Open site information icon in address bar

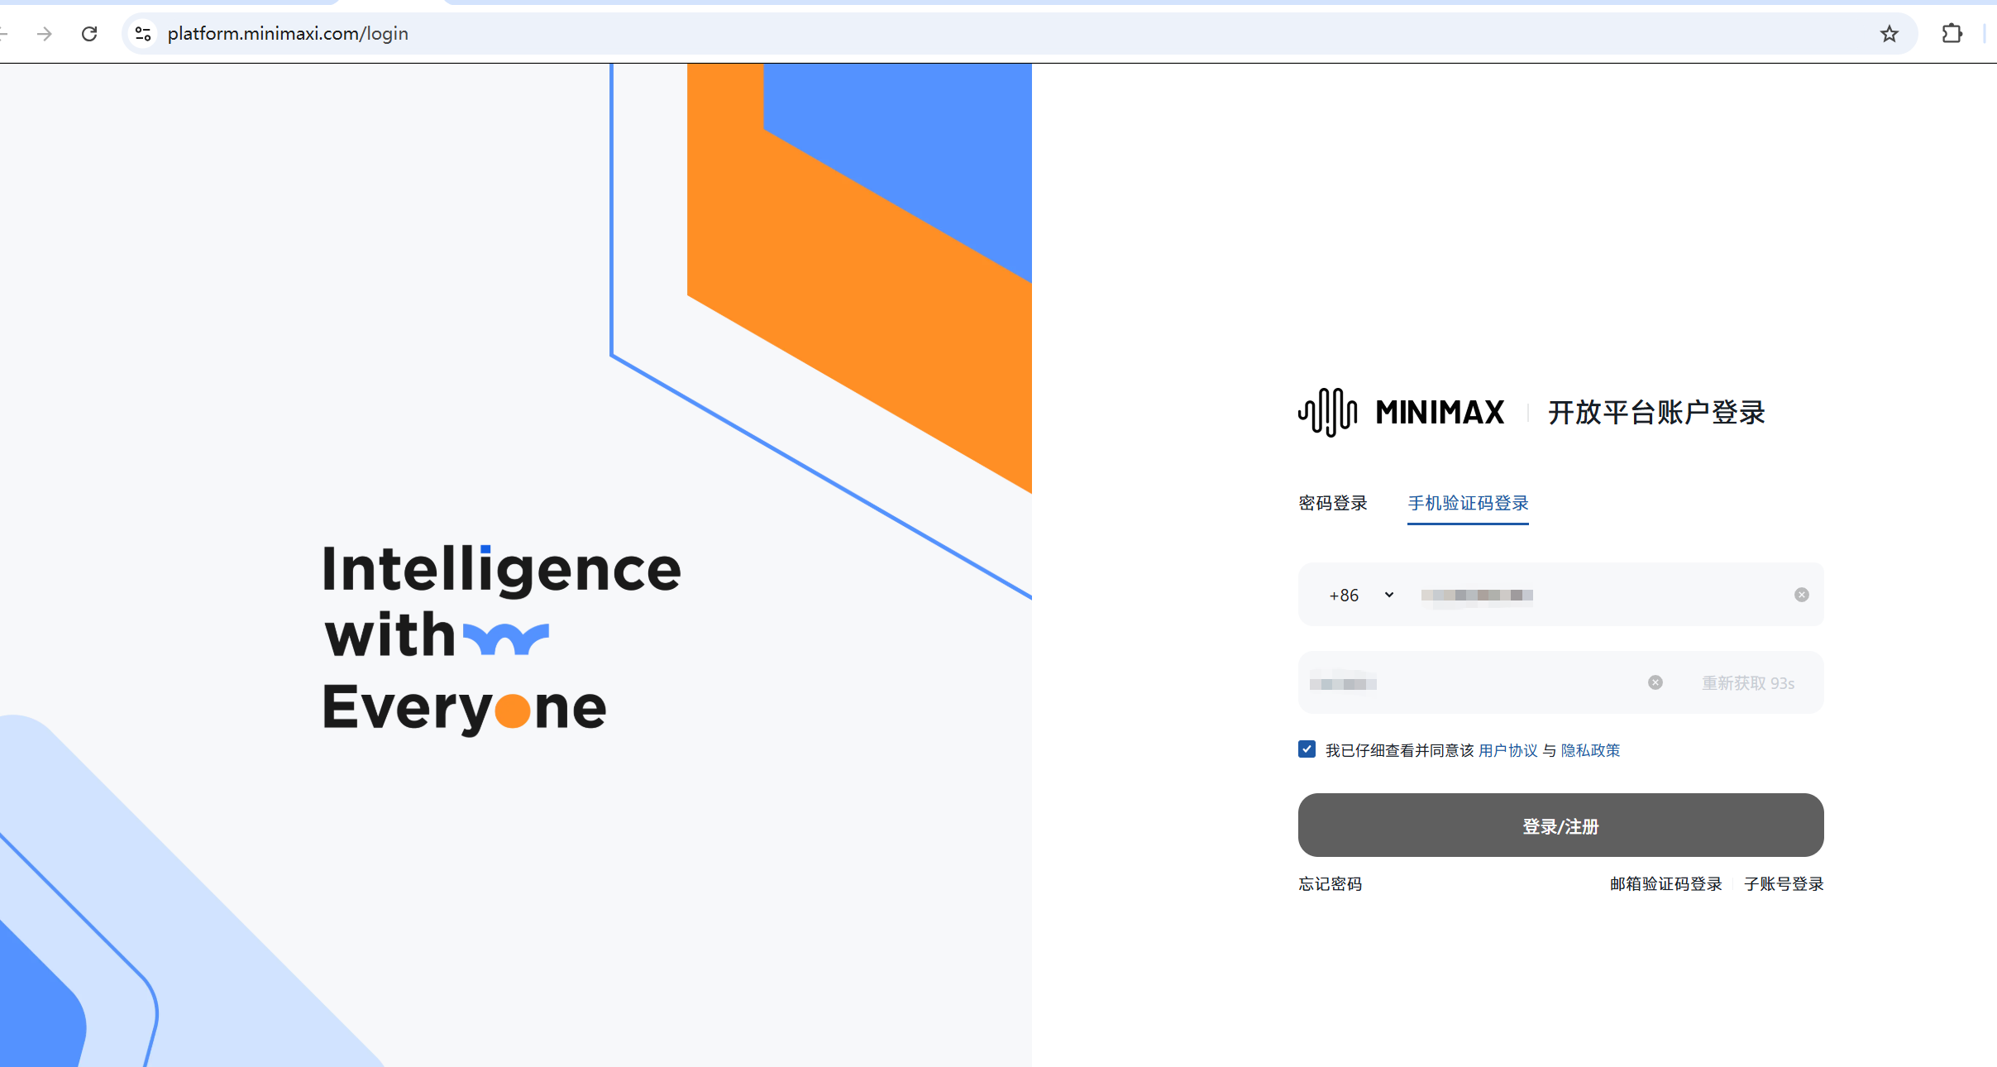143,34
